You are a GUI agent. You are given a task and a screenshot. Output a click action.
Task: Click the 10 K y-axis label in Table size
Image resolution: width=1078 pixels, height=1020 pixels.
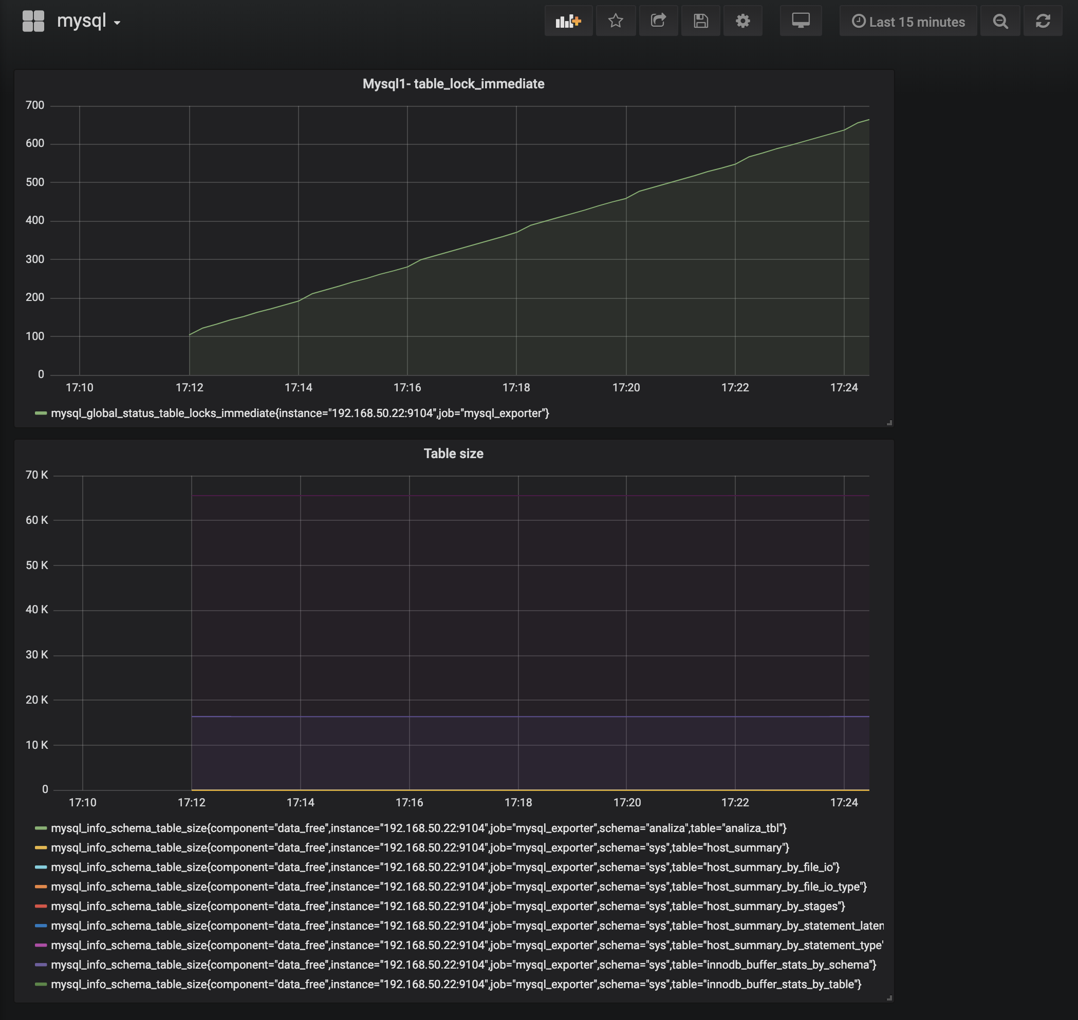[36, 745]
